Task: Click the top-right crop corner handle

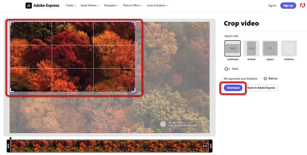Action: click(133, 23)
